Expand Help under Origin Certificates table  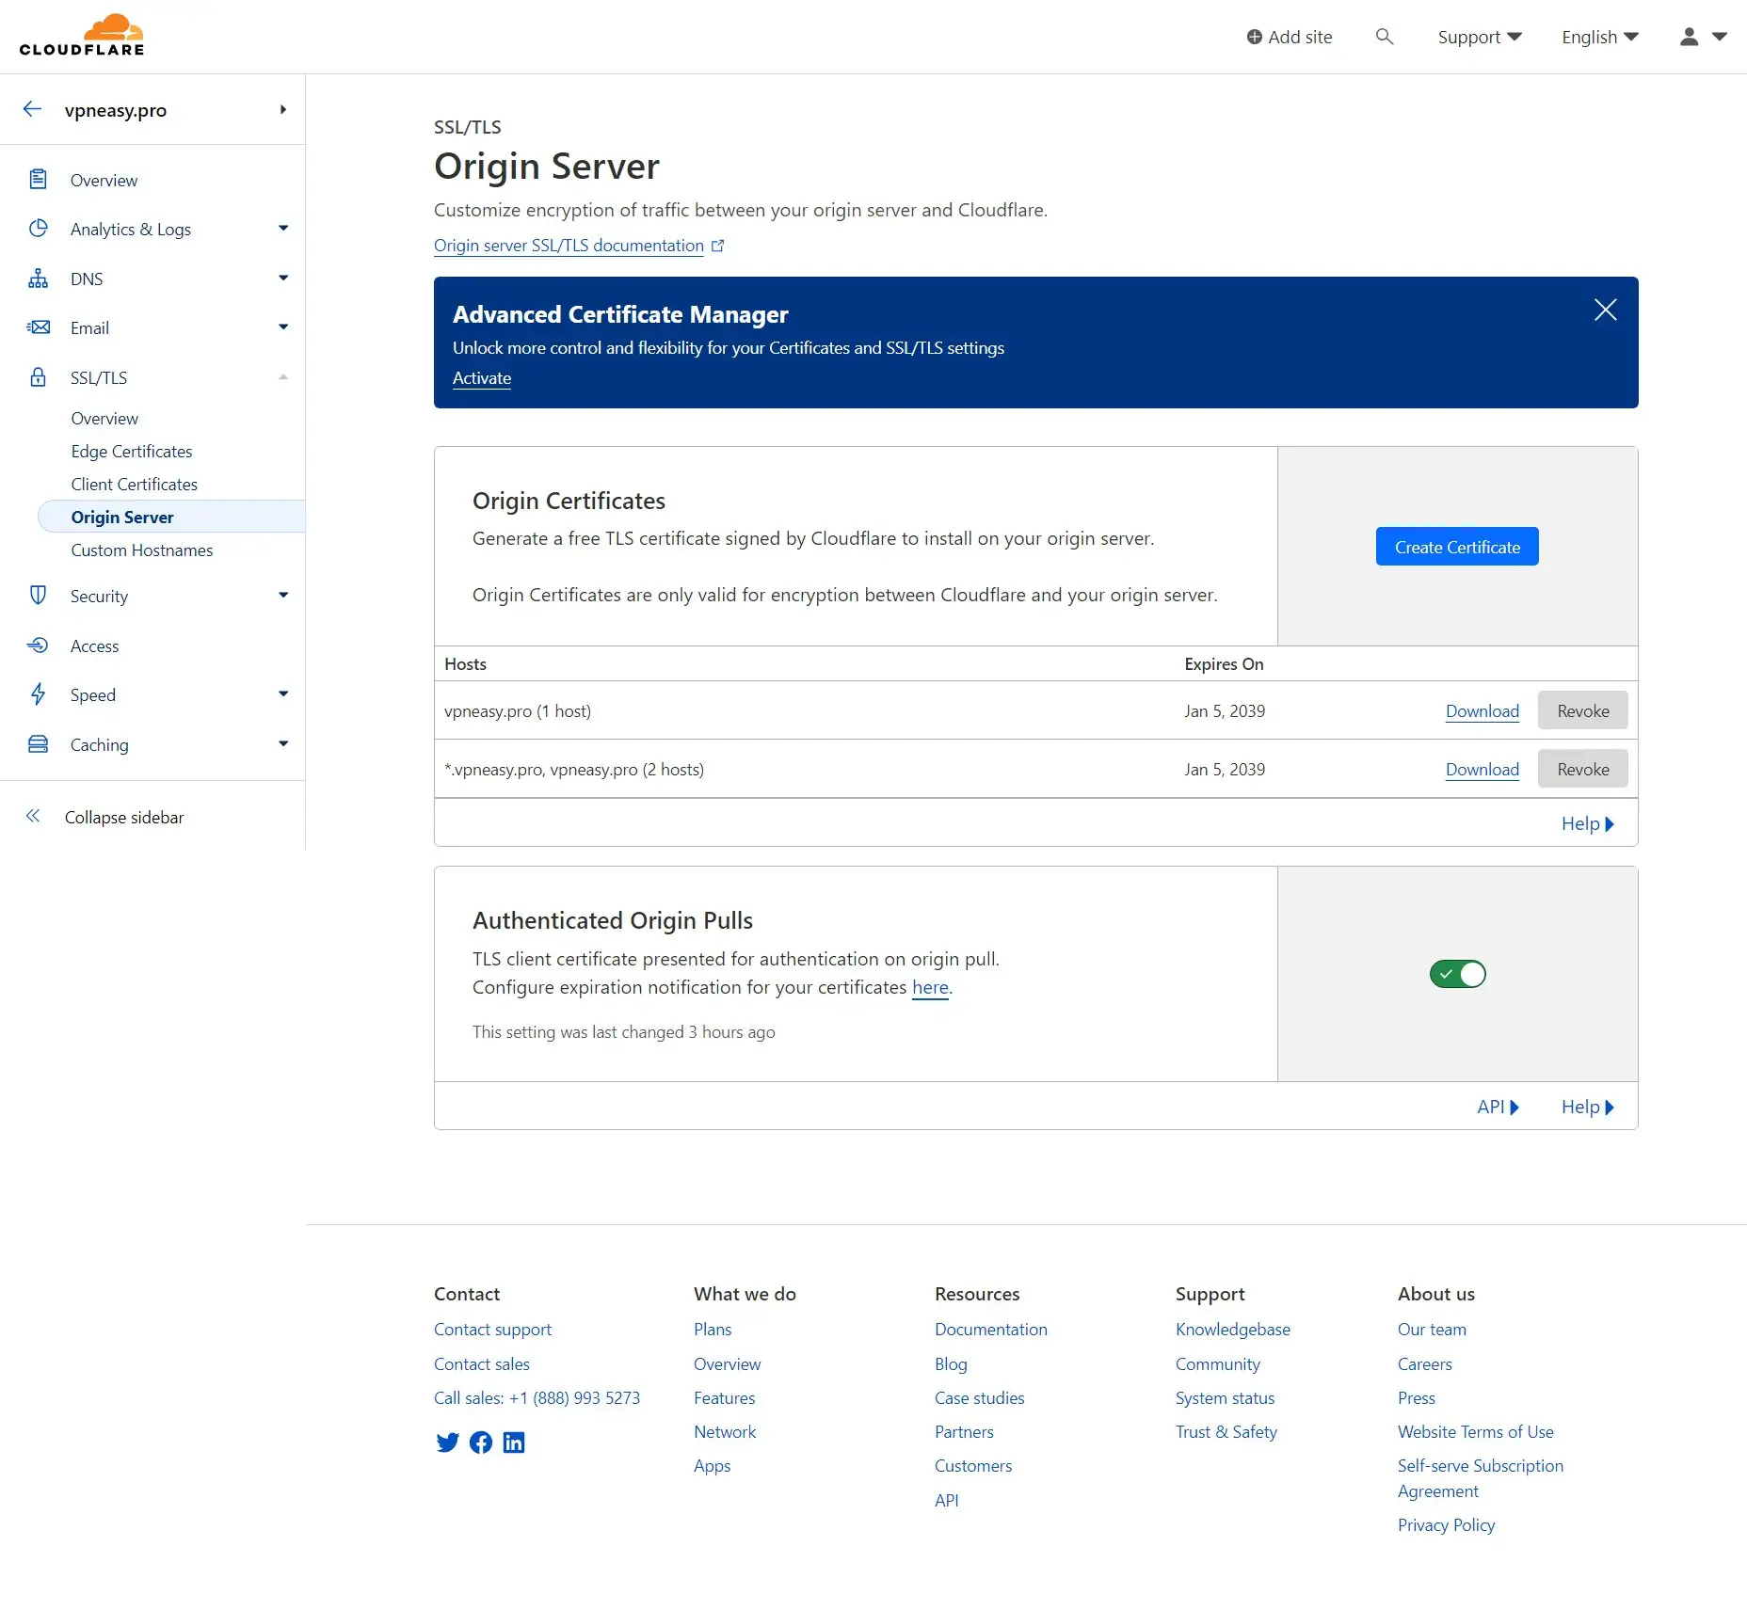pos(1588,823)
